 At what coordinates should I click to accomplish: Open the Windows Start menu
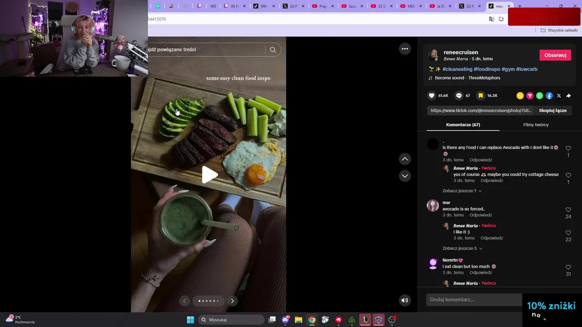tap(191, 320)
